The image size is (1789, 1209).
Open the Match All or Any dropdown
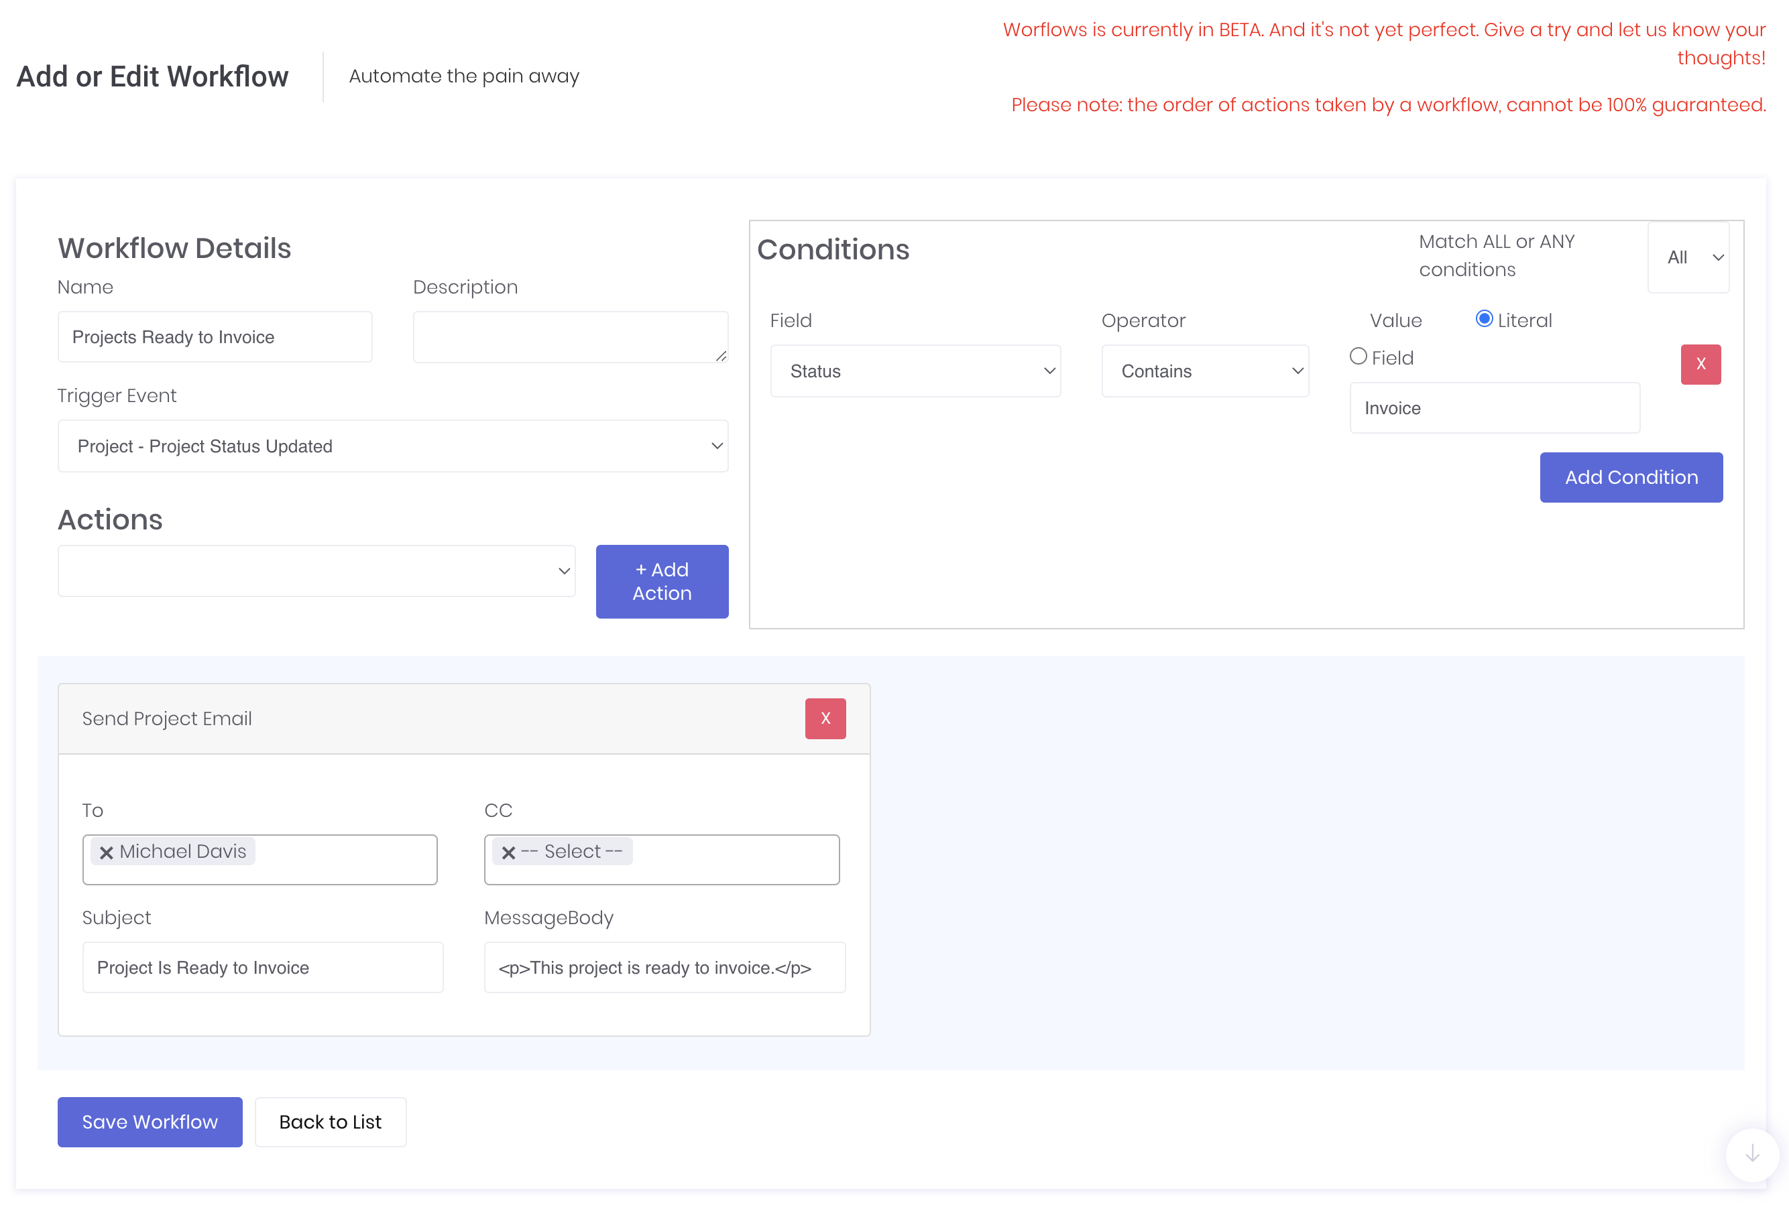point(1687,258)
